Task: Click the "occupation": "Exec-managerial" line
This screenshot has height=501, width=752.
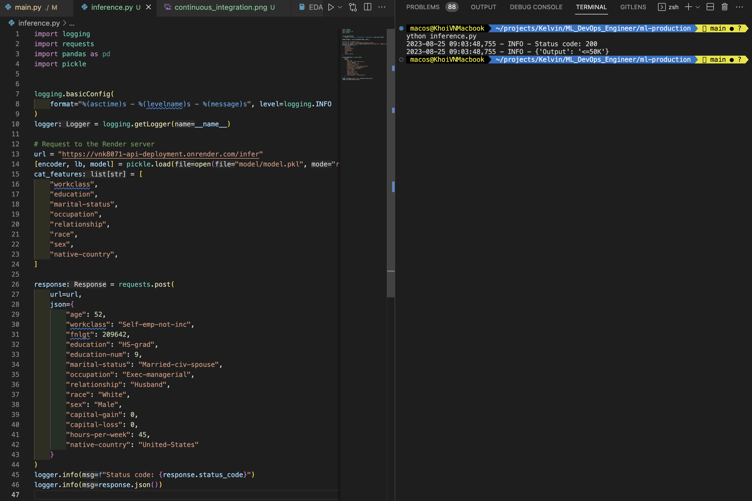Action: pyautogui.click(x=130, y=374)
